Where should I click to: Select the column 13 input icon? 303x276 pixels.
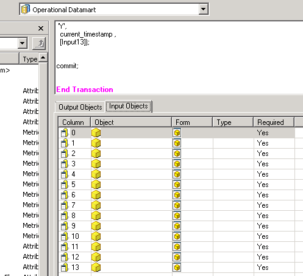tap(65, 267)
